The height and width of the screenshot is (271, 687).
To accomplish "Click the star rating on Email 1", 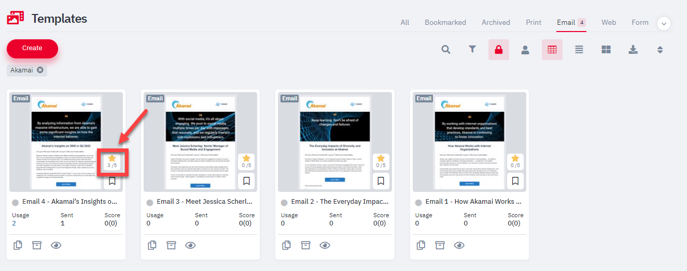I will coord(515,162).
